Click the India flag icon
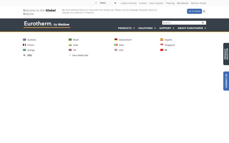 (70, 45)
